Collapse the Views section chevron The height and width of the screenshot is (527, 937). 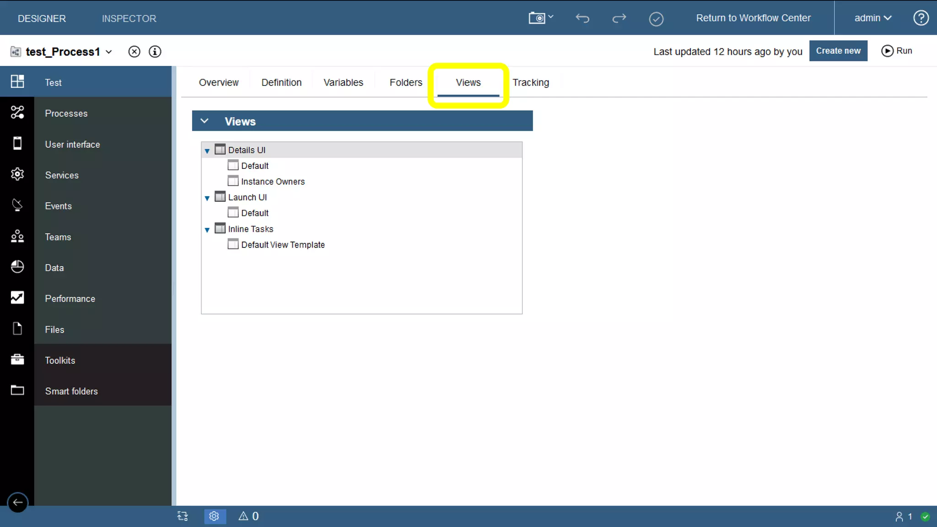click(x=205, y=121)
